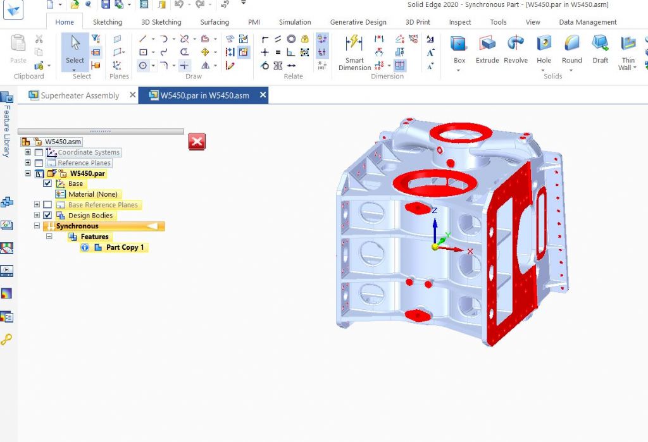
Task: Close the W5450.par document tab
Action: click(263, 95)
